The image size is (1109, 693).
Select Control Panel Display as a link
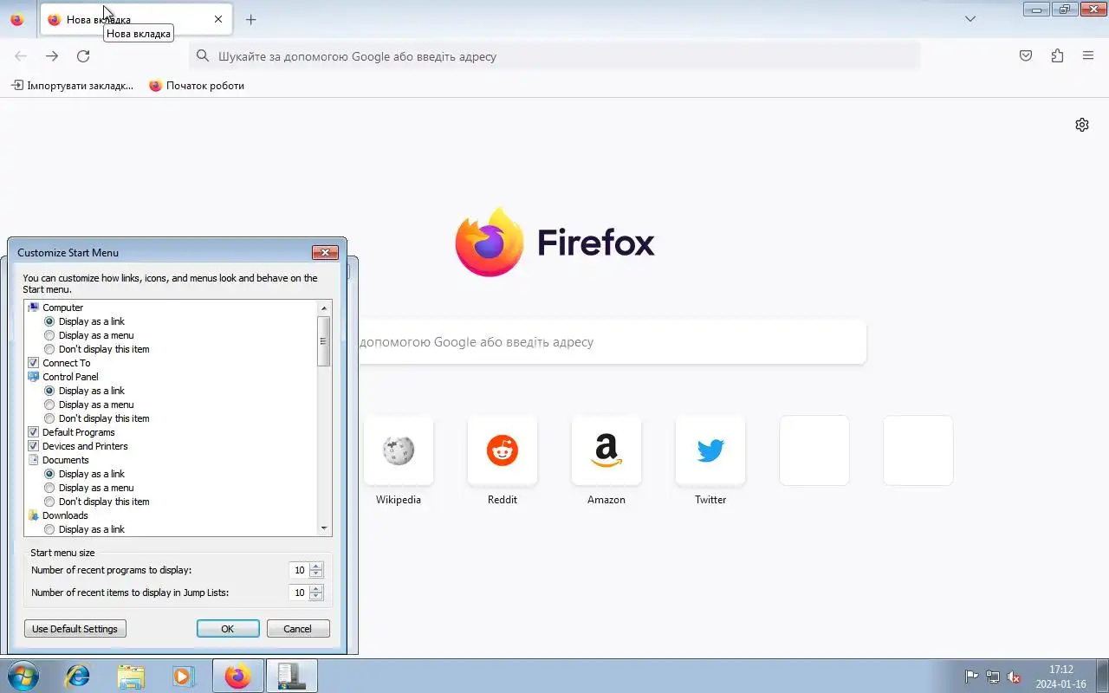(49, 391)
